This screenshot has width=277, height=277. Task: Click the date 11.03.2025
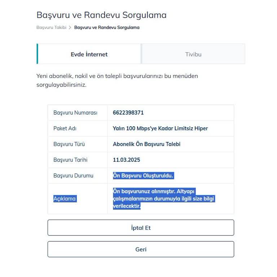[126, 160]
